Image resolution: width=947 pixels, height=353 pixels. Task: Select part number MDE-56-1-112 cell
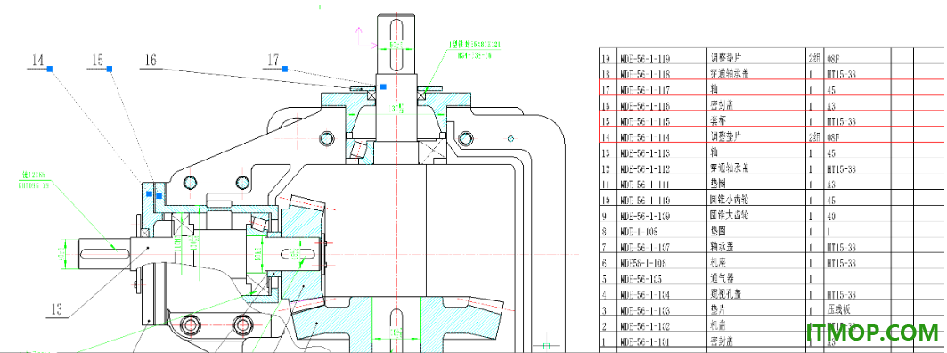645,168
